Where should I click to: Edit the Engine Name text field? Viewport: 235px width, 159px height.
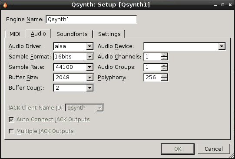[91, 19]
